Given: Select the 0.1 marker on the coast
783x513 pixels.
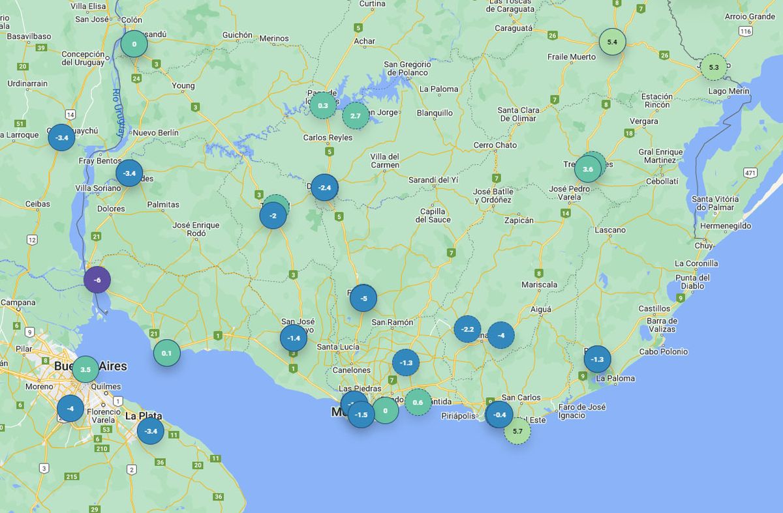Looking at the screenshot, I should tap(166, 353).
